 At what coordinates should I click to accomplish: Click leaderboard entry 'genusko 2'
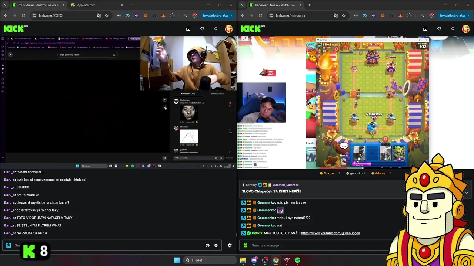click(355, 173)
